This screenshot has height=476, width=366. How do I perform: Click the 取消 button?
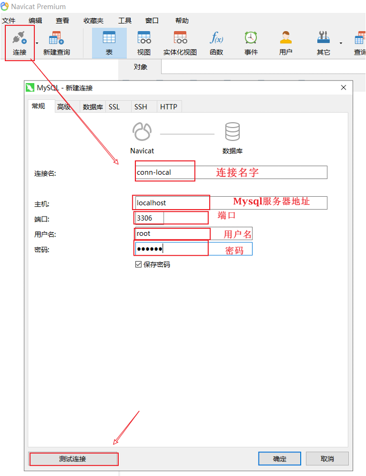coord(327,459)
